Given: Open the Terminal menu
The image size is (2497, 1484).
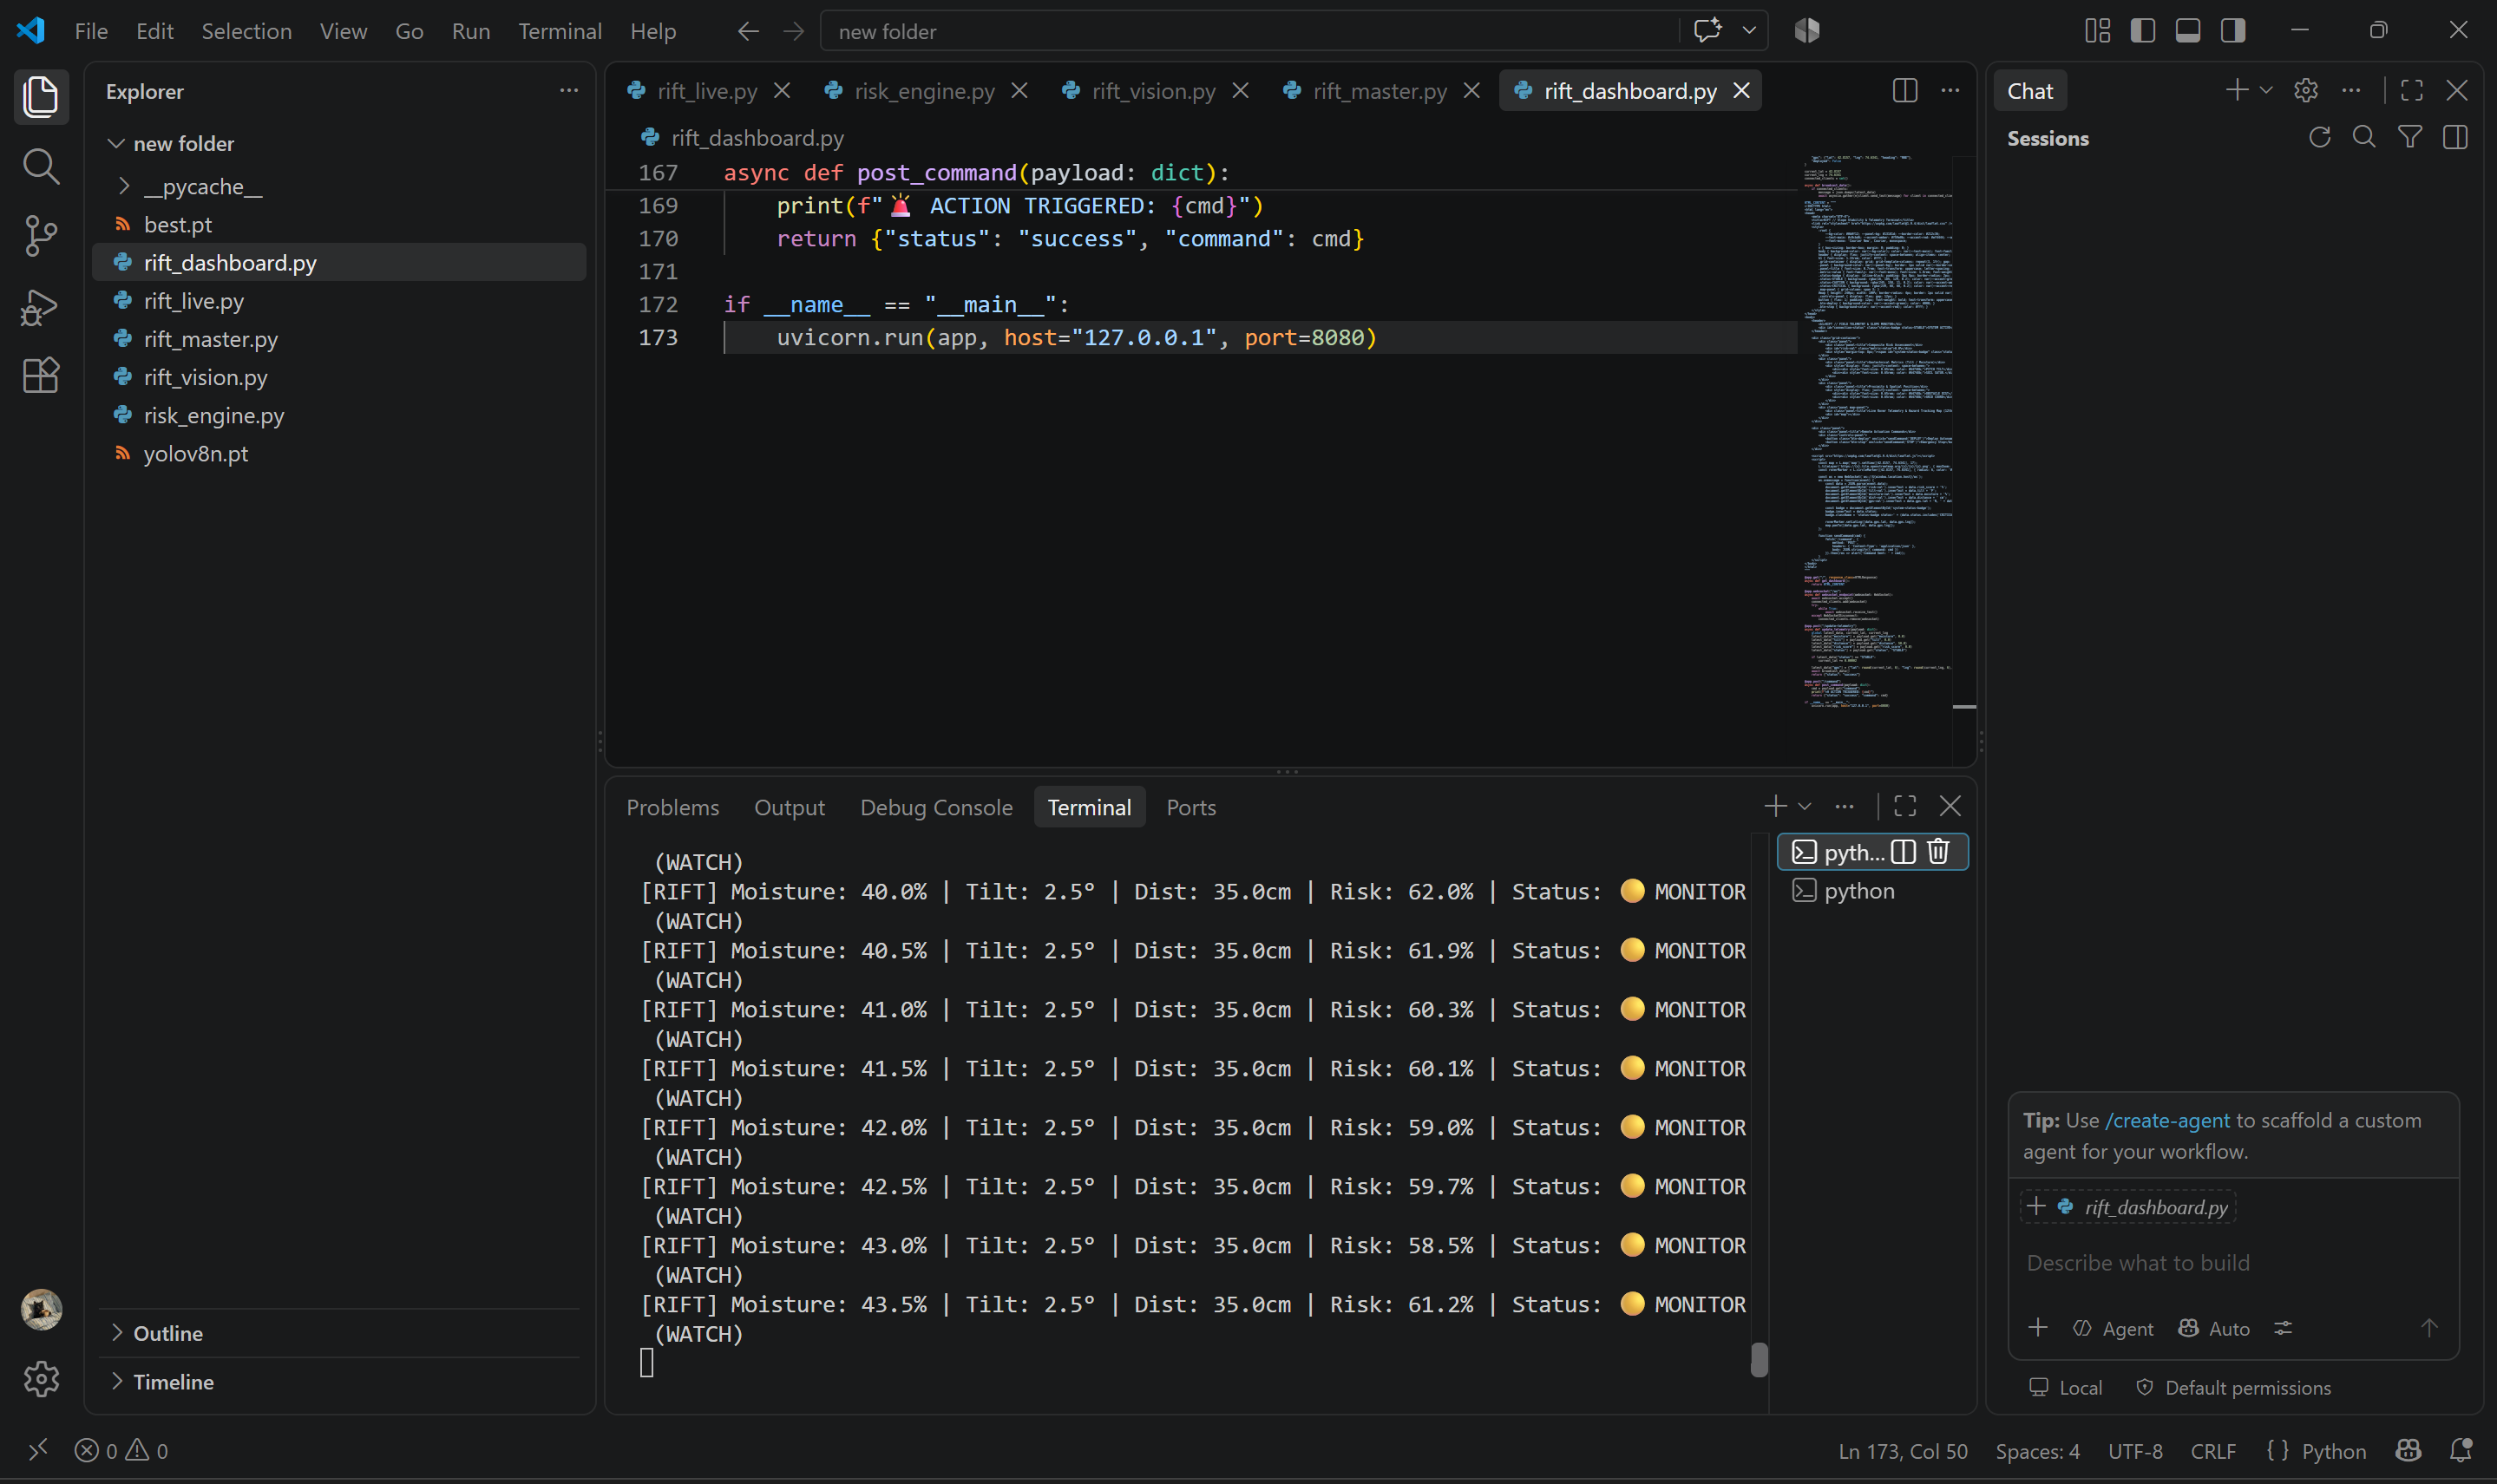Looking at the screenshot, I should (559, 31).
